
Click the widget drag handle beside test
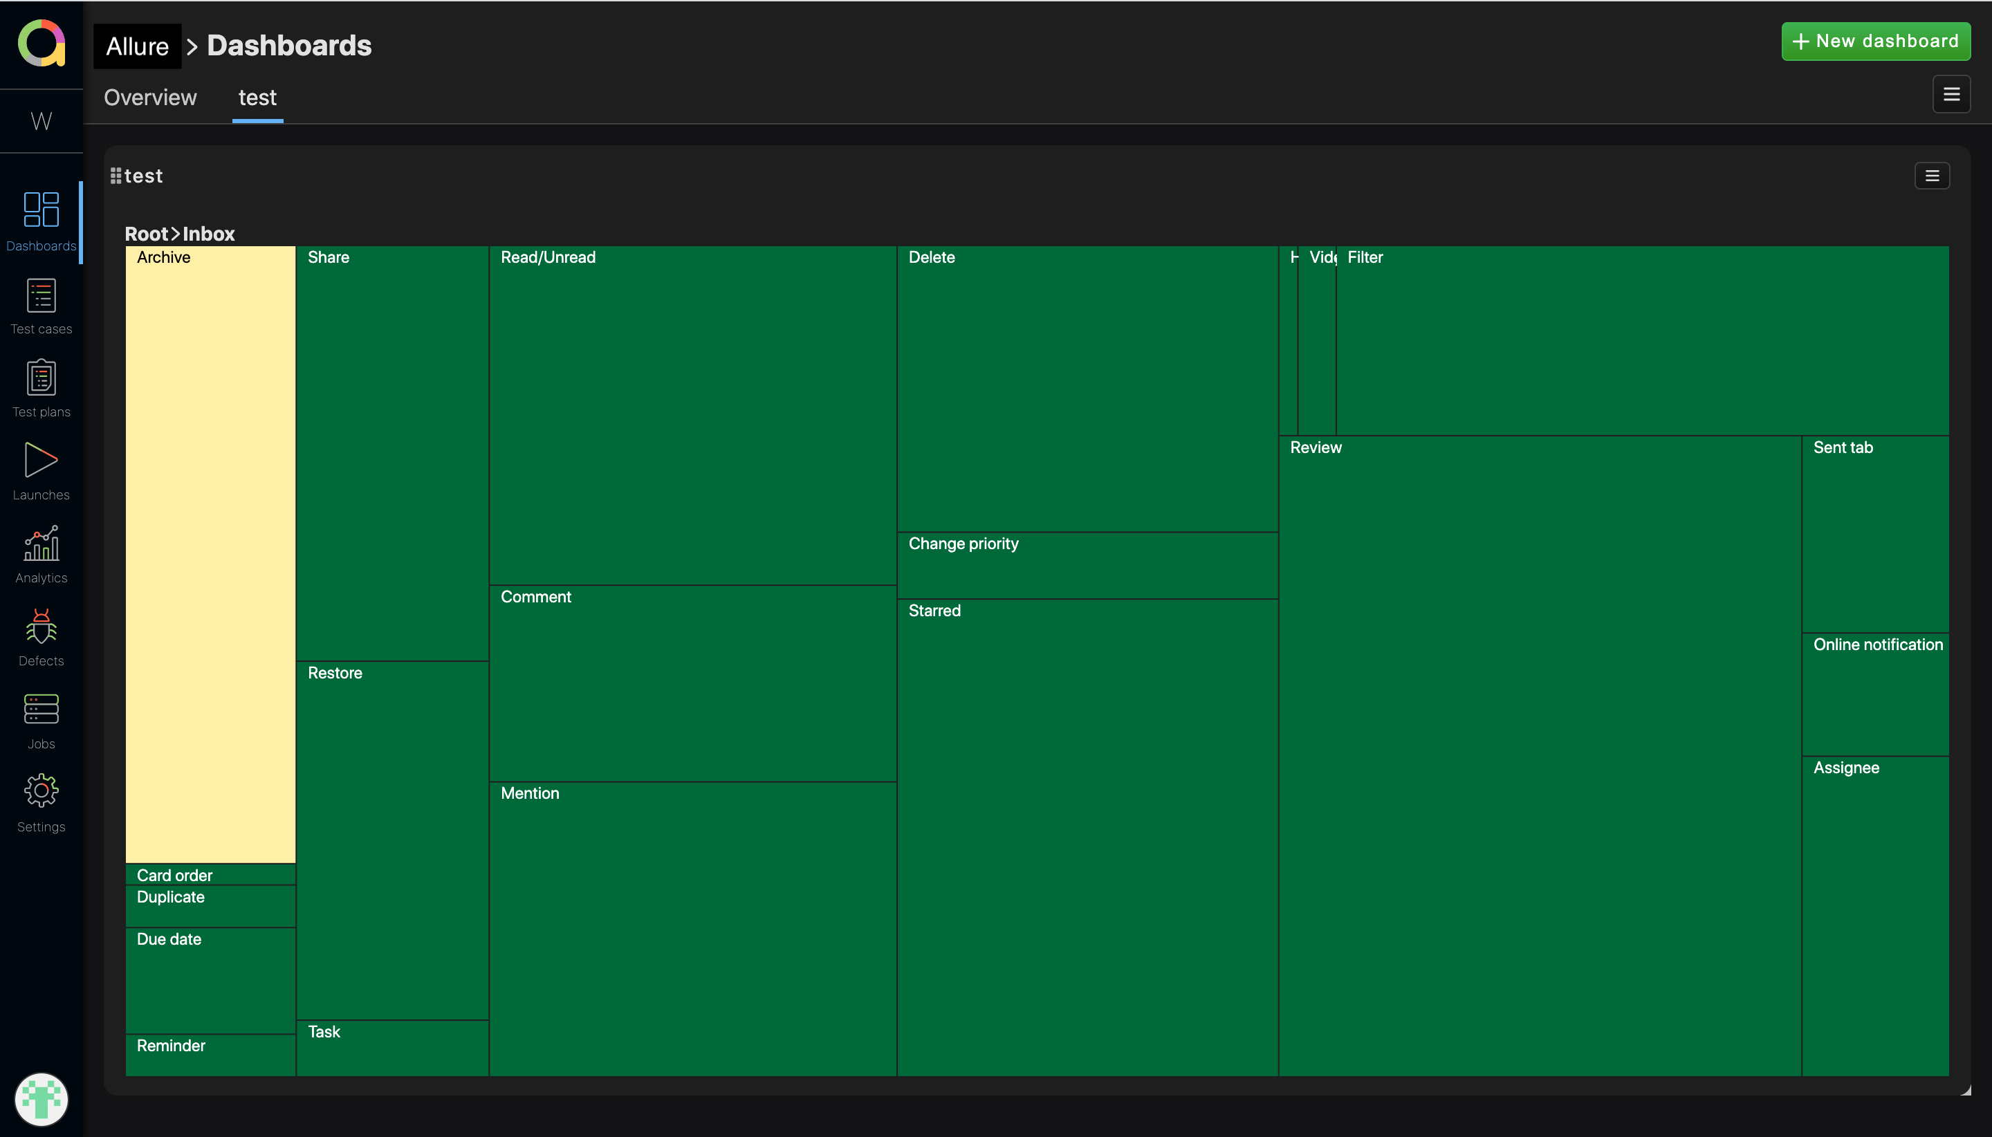click(x=116, y=176)
